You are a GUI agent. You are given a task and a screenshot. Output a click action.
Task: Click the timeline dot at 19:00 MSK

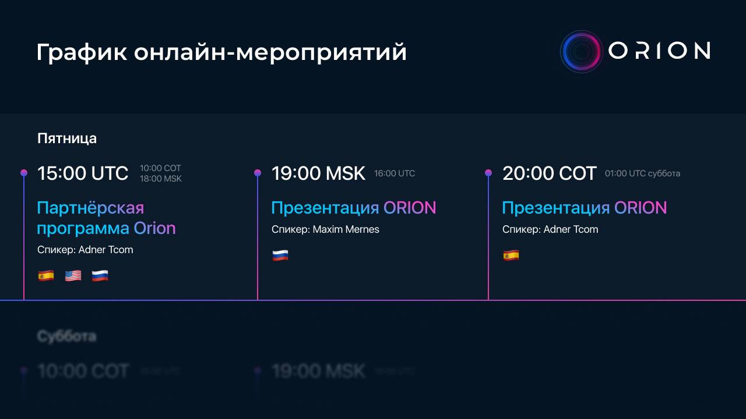258,173
